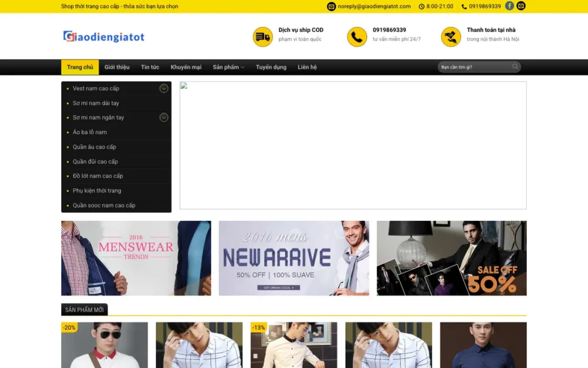588x368 pixels.
Task: Select Sơ mi nam dài tay category
Action: pyautogui.click(x=96, y=103)
